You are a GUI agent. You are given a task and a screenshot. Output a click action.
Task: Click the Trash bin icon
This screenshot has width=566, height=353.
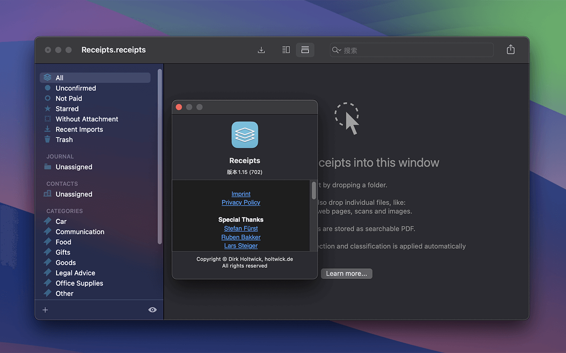[x=48, y=139]
